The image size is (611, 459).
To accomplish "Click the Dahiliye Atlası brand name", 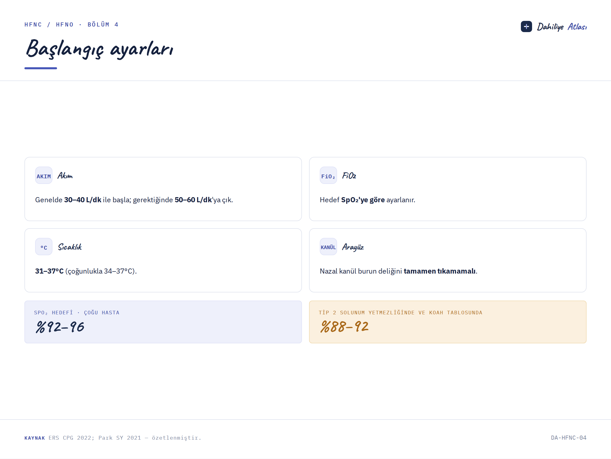I will (x=562, y=27).
